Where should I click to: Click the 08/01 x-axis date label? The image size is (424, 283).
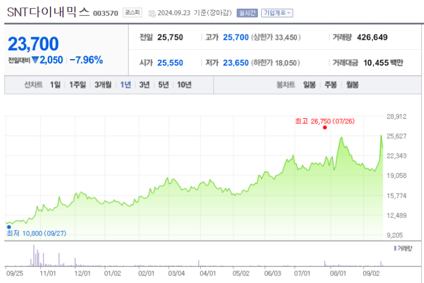tap(338, 273)
